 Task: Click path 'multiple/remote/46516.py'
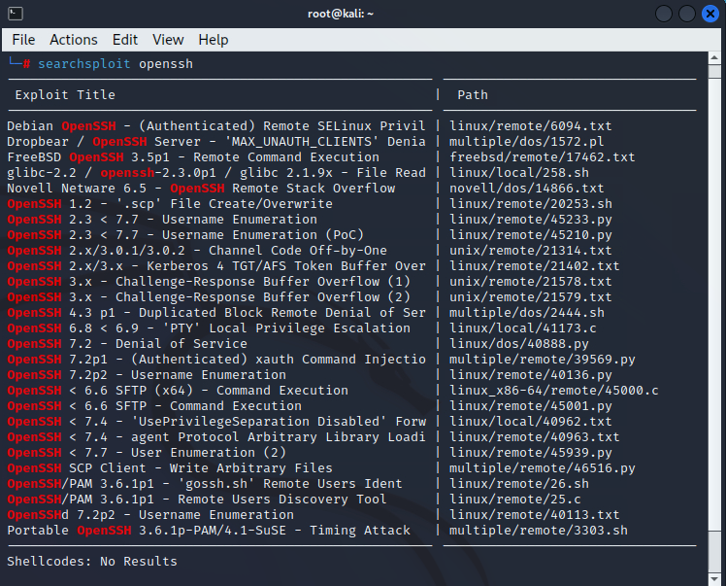(x=543, y=468)
